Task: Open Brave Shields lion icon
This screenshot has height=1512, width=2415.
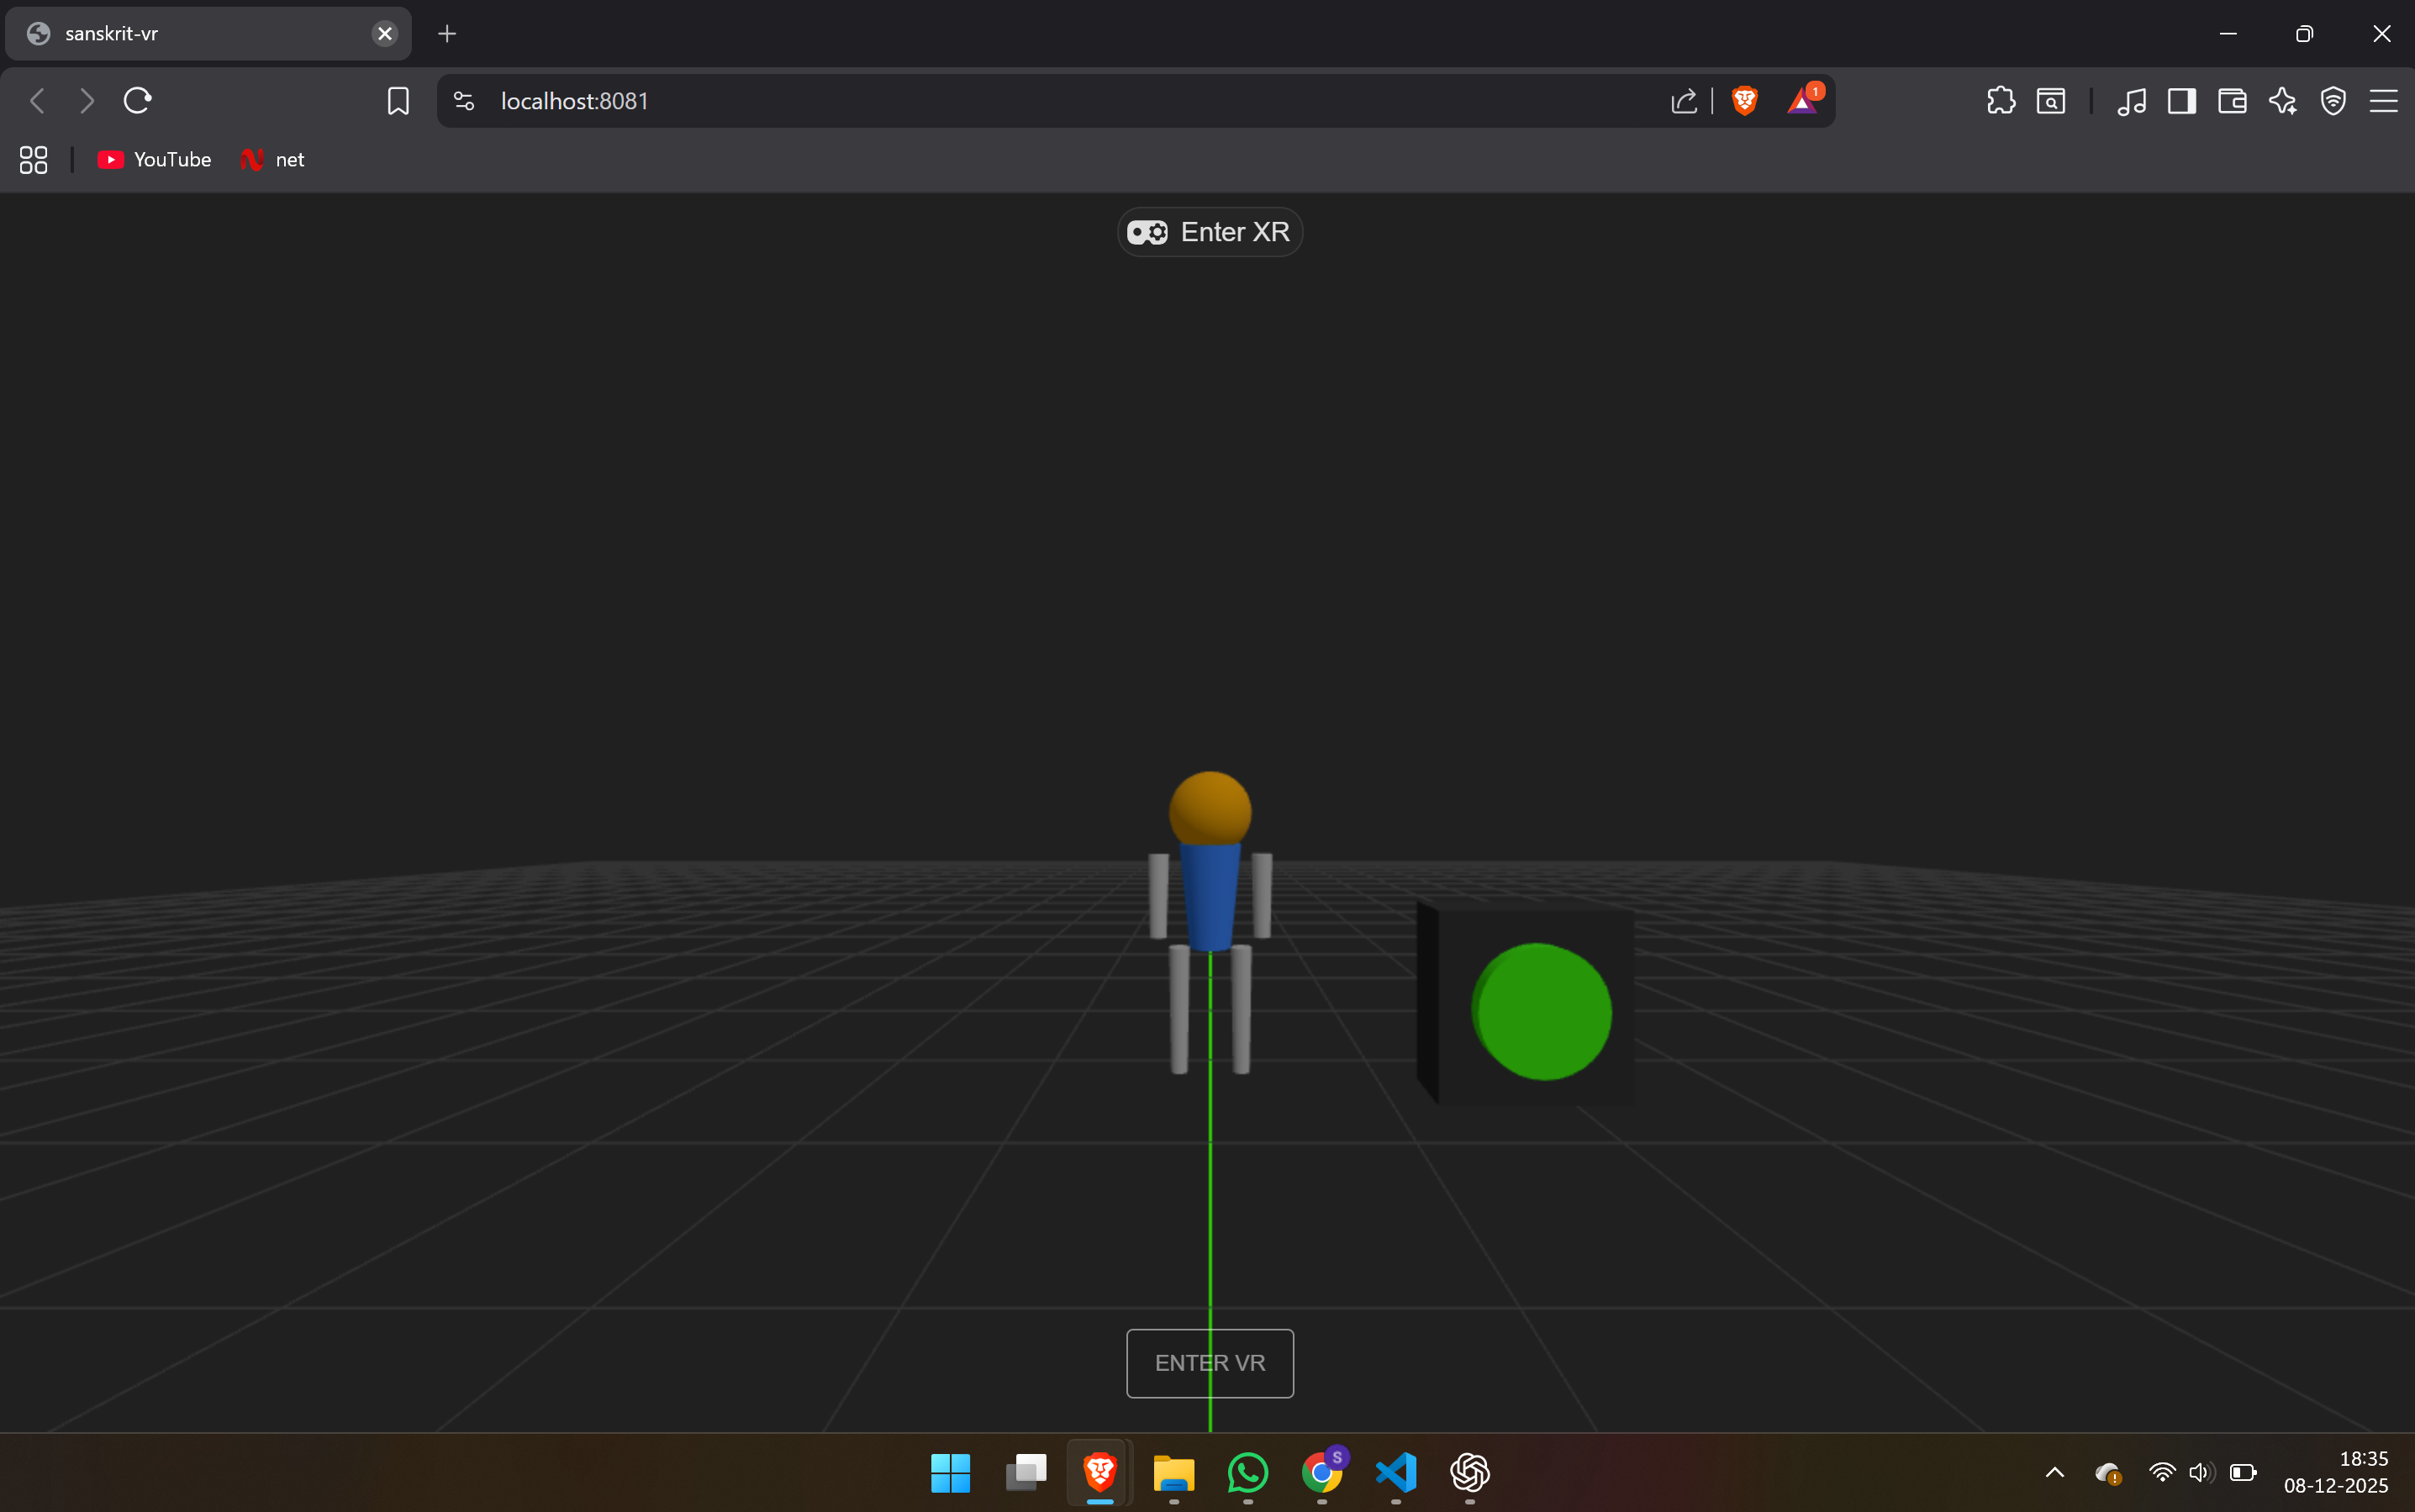Action: [1744, 101]
